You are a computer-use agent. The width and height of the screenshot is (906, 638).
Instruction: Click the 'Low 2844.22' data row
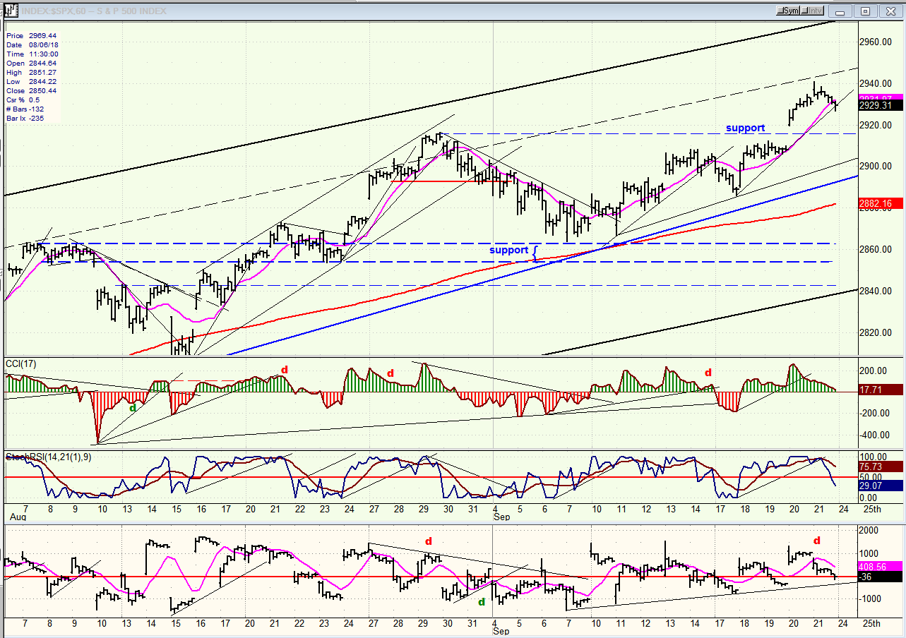tap(31, 81)
